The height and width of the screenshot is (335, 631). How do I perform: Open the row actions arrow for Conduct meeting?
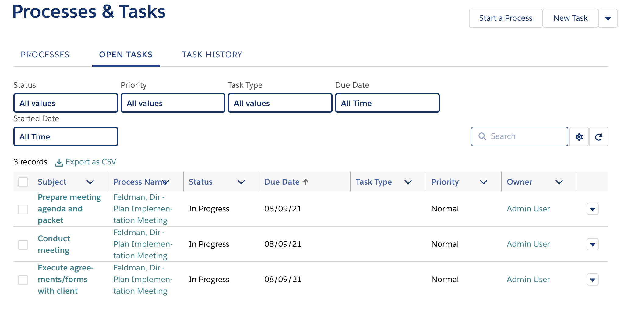[592, 244]
